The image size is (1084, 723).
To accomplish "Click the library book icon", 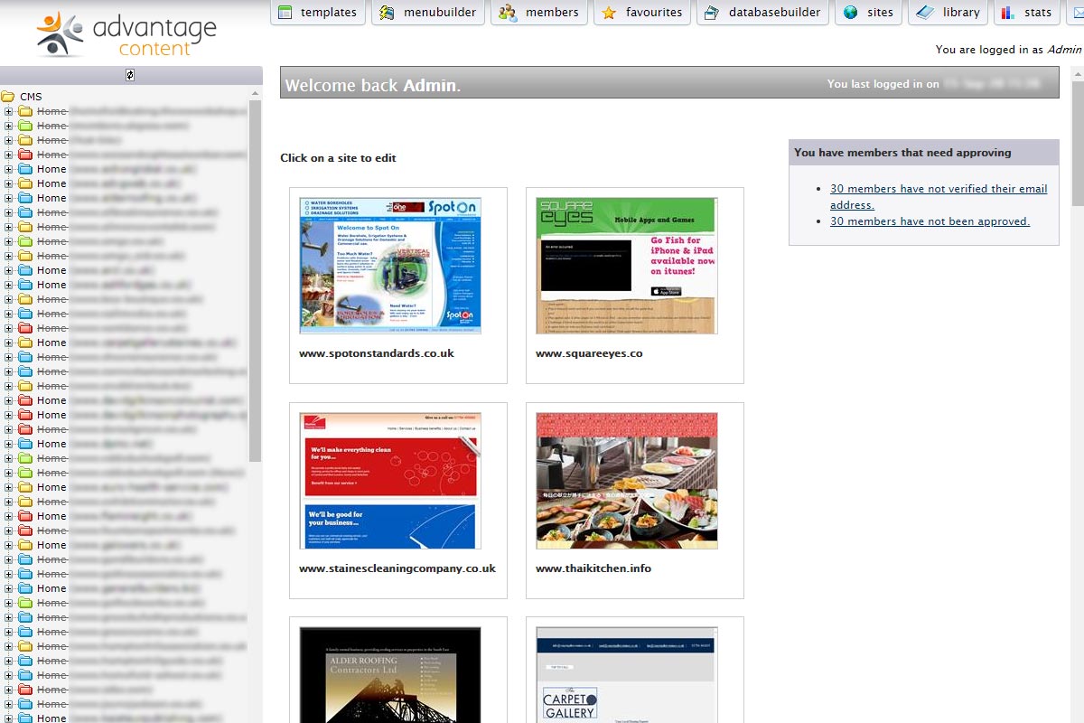I will (924, 13).
